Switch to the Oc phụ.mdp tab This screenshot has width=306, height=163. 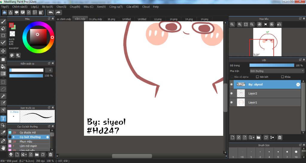pyautogui.click(x=95, y=19)
